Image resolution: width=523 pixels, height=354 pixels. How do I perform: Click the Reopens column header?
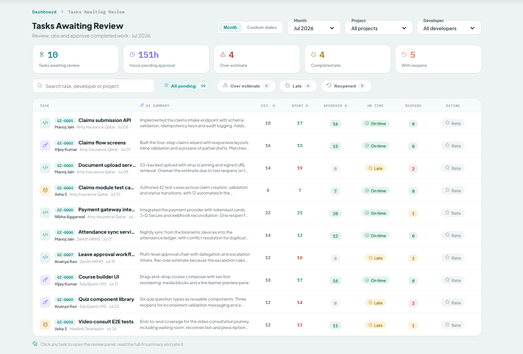[413, 106]
